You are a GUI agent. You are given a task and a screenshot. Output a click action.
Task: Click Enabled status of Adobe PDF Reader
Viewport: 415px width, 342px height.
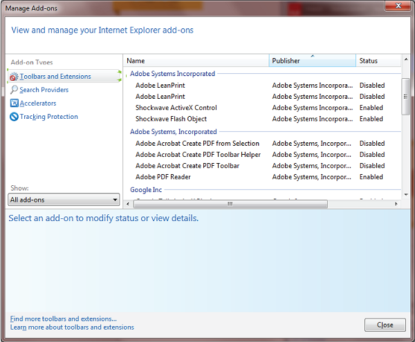[371, 177]
